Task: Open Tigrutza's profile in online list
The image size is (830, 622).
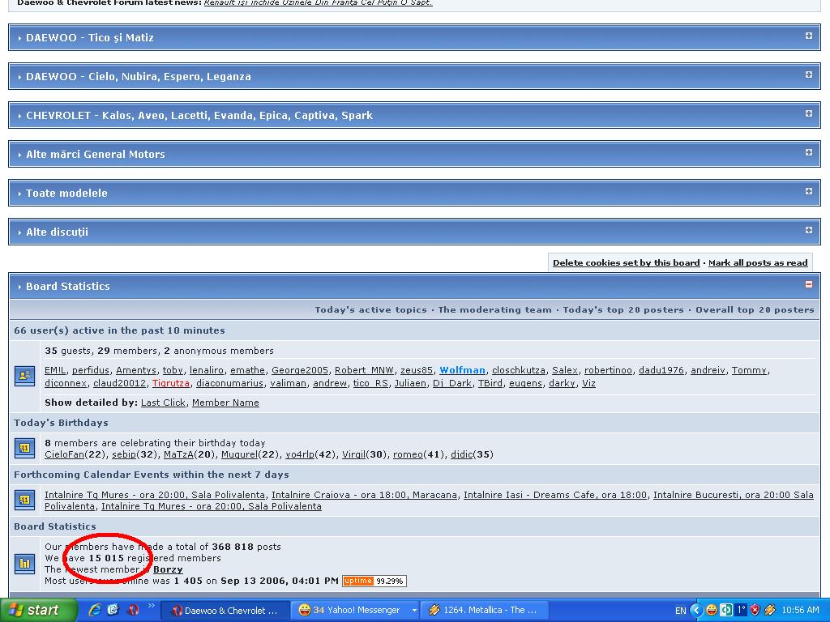Action: [171, 383]
